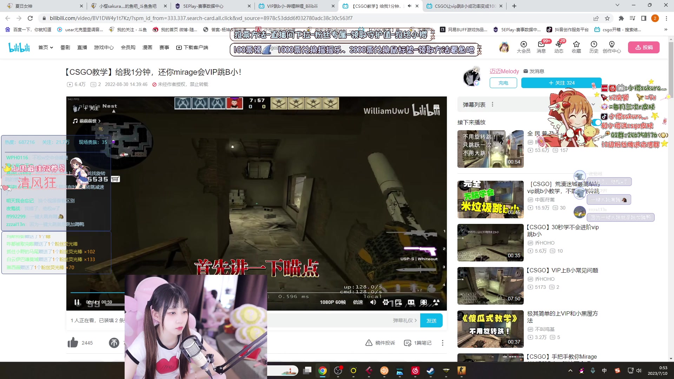Switch to VIP跳b小-哔哩哔哩 tab
674x379 pixels.
[x=296, y=6]
